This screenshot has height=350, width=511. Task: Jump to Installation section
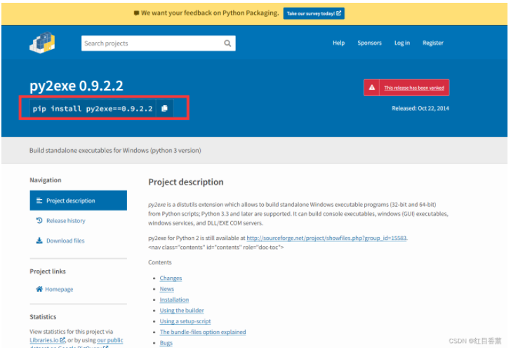click(174, 299)
